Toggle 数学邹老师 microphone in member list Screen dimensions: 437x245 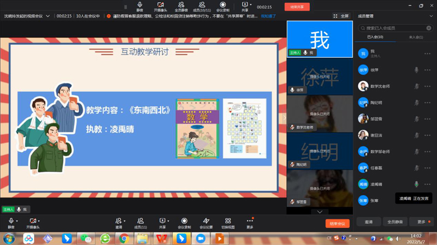(416, 152)
